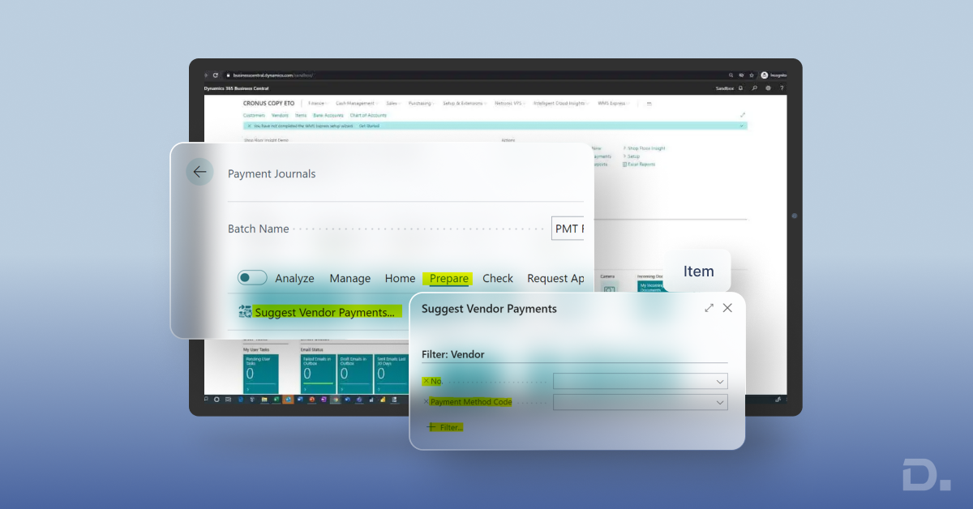Open Excel Reports in the Shop Floor Insight actions
The width and height of the screenshot is (973, 509).
(x=639, y=164)
